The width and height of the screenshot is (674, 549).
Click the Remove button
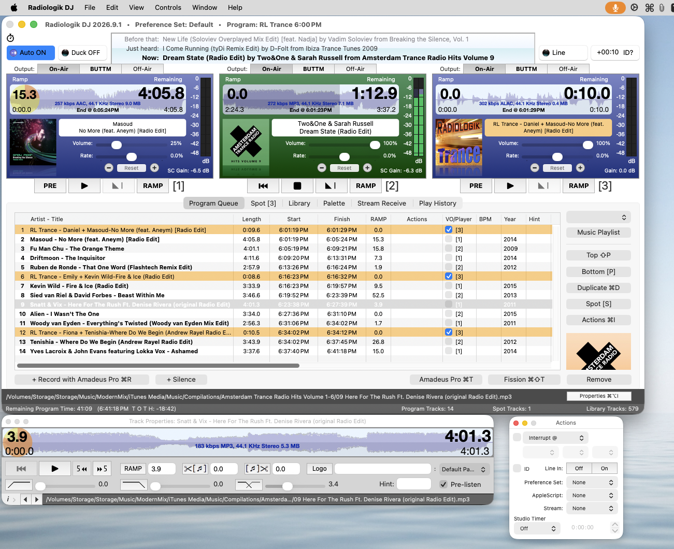point(599,380)
